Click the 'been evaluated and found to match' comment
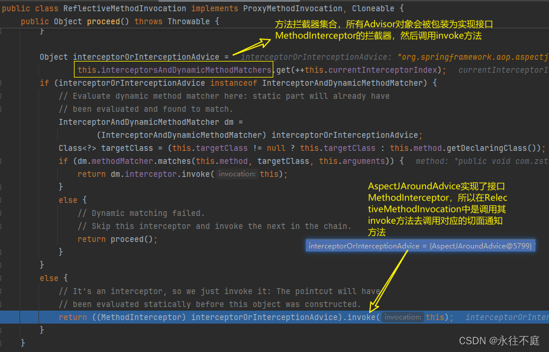The image size is (549, 352). (146, 109)
